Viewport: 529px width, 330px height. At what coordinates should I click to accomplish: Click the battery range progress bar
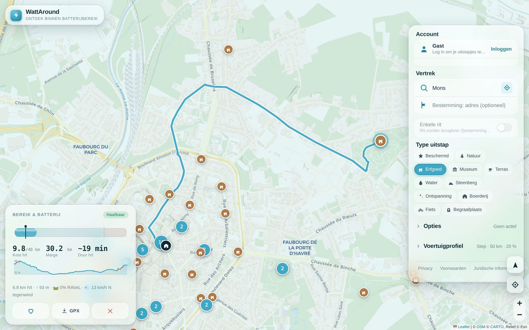click(x=70, y=232)
